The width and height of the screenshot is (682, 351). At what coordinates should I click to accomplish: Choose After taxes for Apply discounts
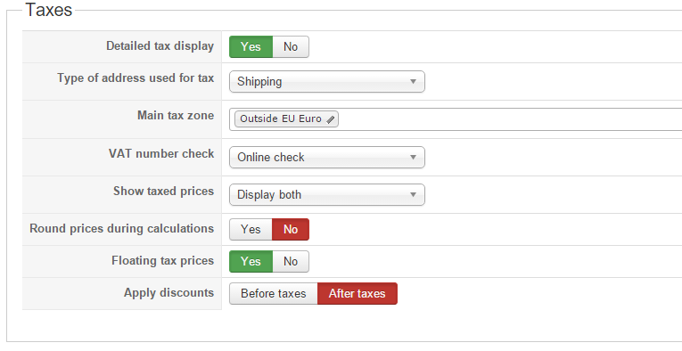(357, 294)
